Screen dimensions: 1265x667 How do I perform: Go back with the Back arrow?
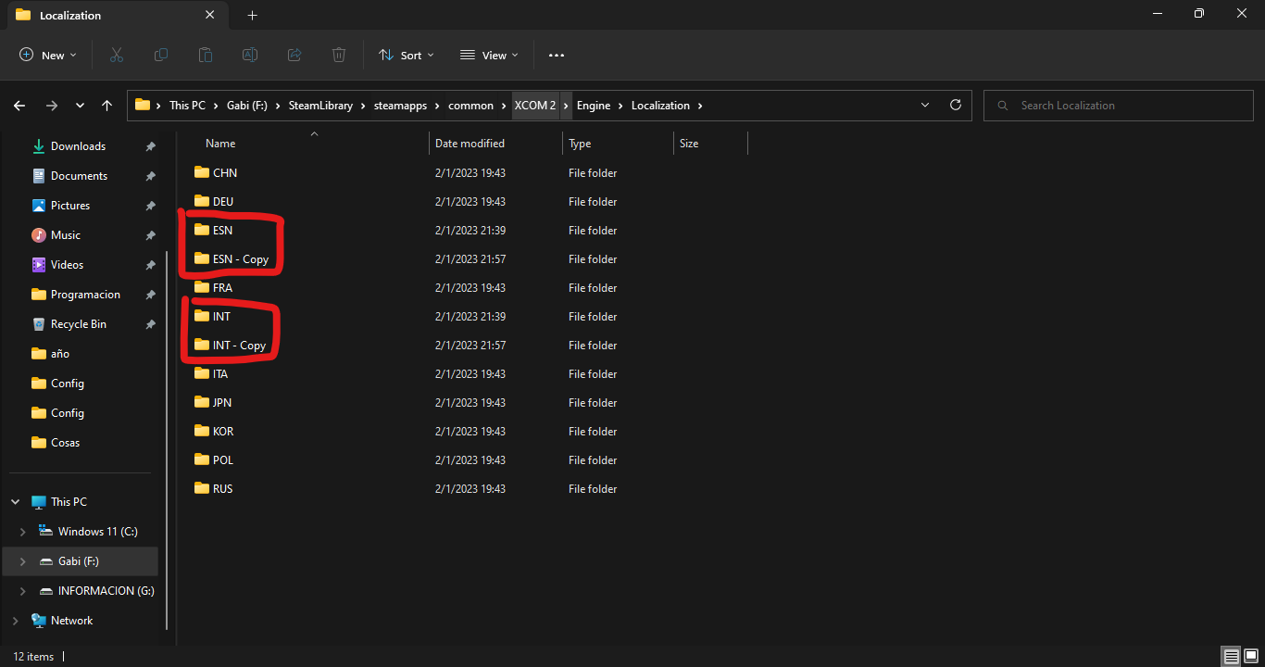[x=19, y=106]
